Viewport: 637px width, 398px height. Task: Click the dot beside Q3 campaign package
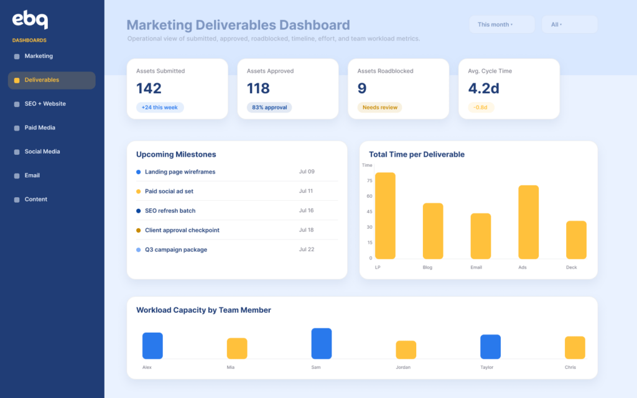[139, 250]
